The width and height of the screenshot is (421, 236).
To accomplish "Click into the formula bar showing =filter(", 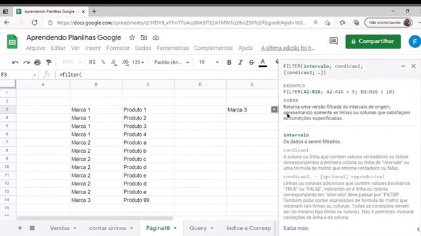I will coord(166,75).
